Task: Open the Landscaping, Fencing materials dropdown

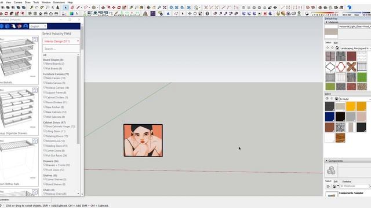Action: (355, 48)
